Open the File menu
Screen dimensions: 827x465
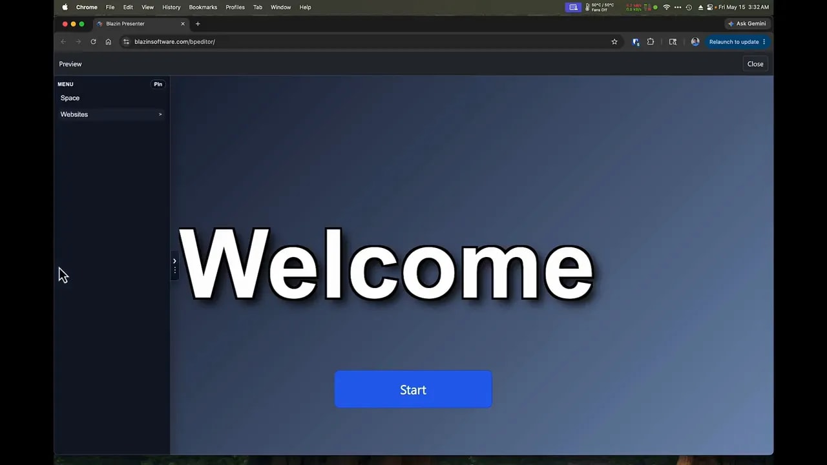(x=110, y=7)
